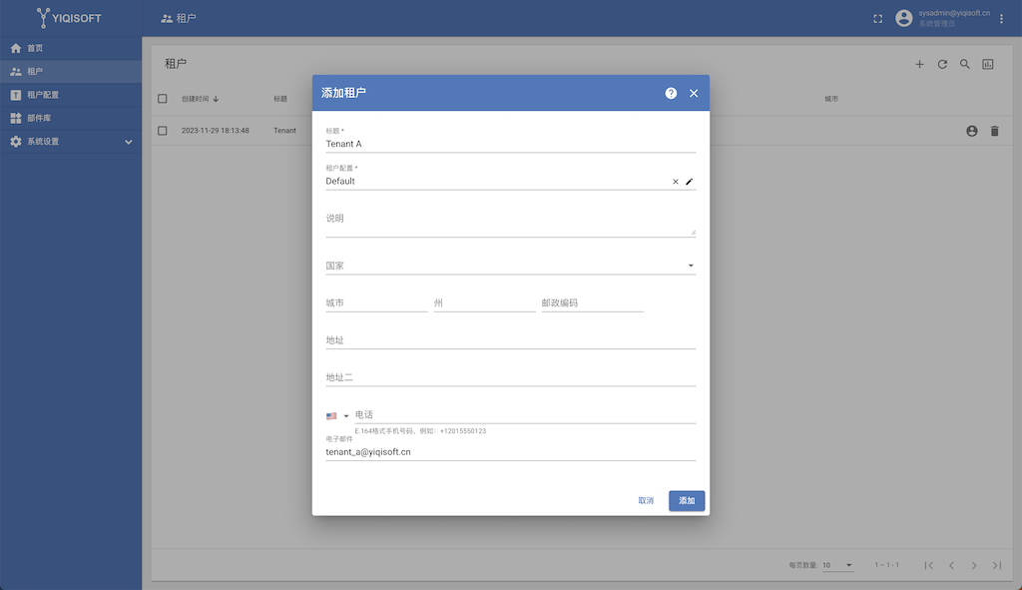Open the rows per page dropdown

click(x=837, y=565)
